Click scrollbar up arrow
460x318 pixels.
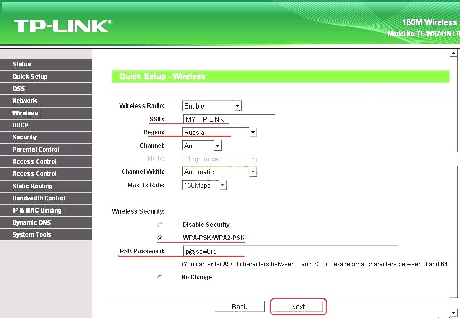coord(453,53)
